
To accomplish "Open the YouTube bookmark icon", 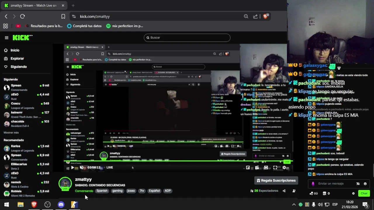I will pyautogui.click(x=18, y=26).
